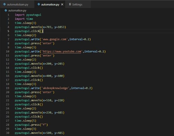Click the 'www.google.com' string

click(55, 39)
